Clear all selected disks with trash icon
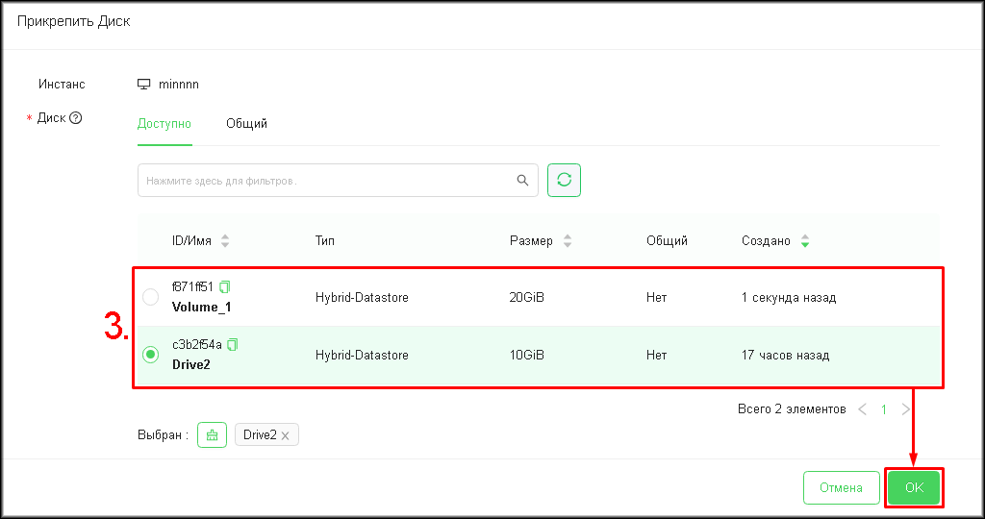985x519 pixels. [x=212, y=434]
